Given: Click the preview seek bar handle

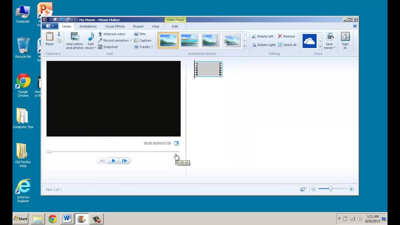Looking at the screenshot, I should 49,152.
